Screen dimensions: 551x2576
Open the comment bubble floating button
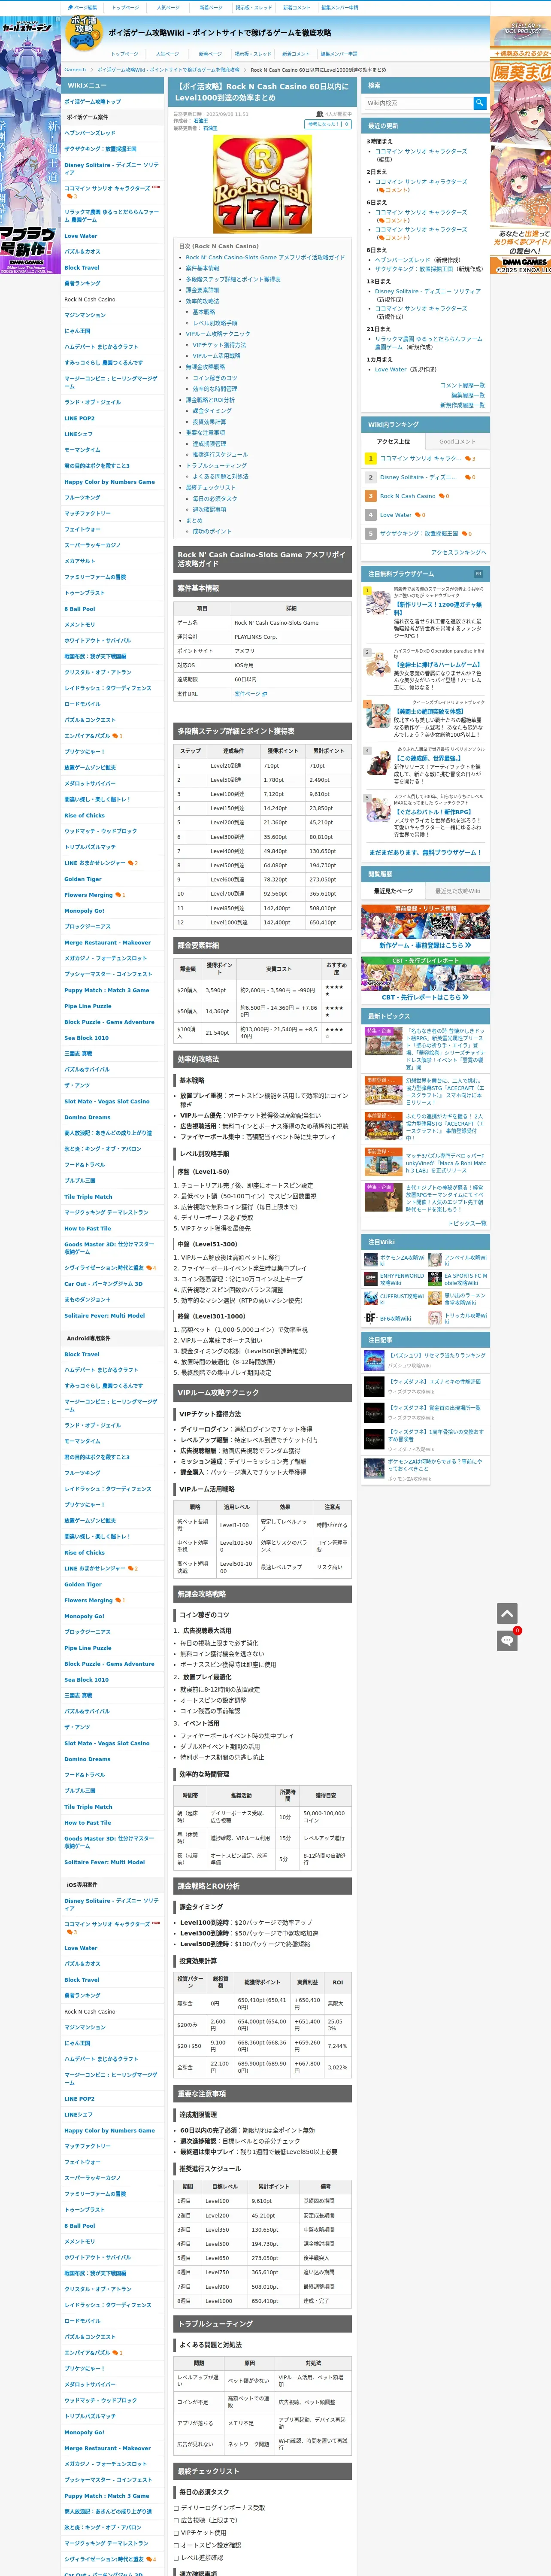(507, 1640)
